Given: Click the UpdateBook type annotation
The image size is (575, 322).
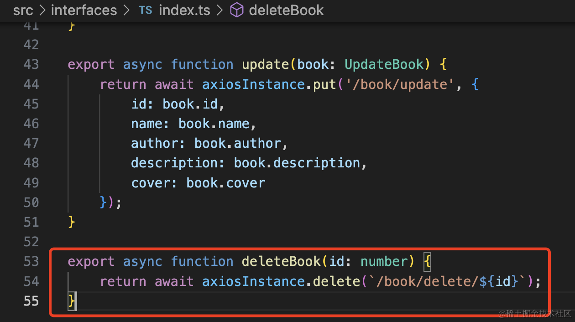Looking at the screenshot, I should pos(384,65).
